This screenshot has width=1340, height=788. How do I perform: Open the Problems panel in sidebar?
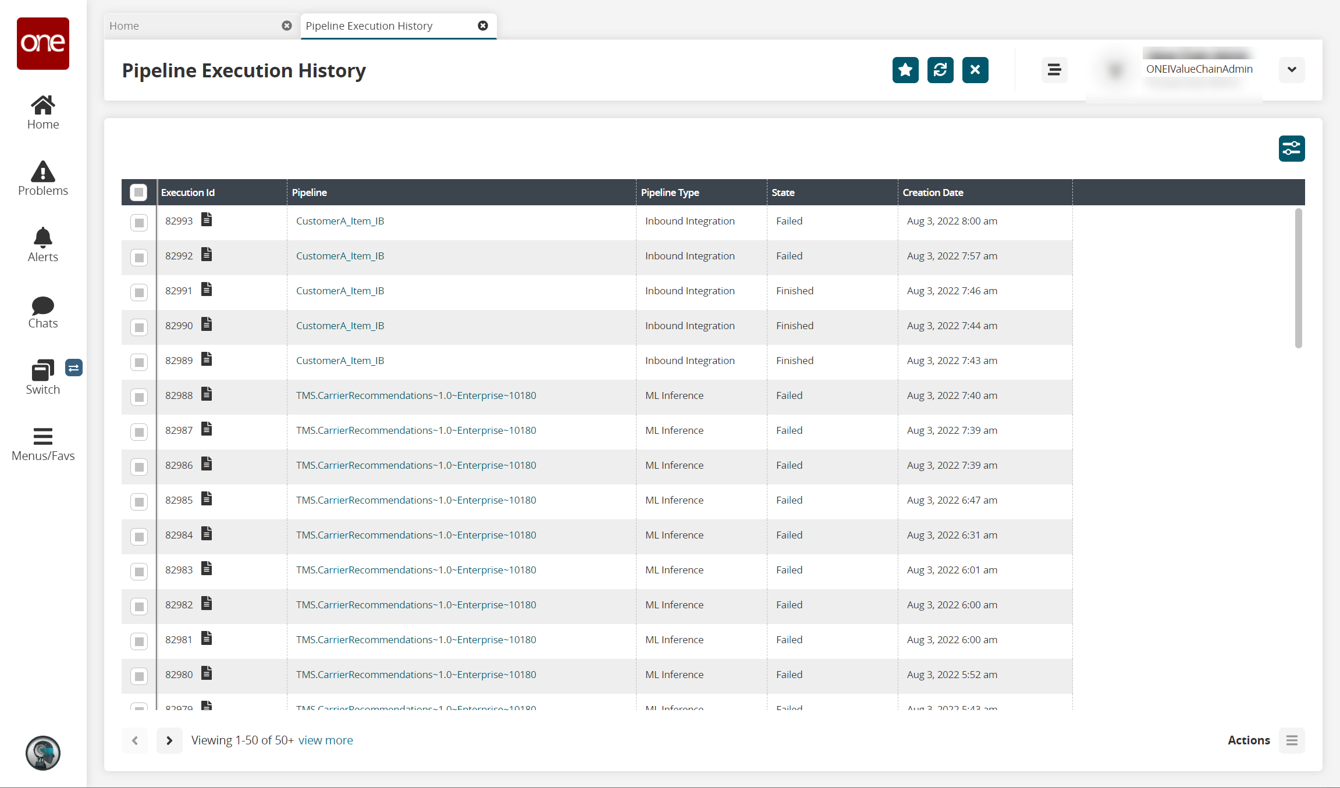click(x=43, y=179)
